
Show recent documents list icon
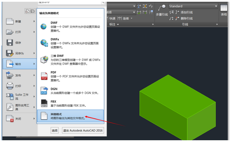point(27,11)
